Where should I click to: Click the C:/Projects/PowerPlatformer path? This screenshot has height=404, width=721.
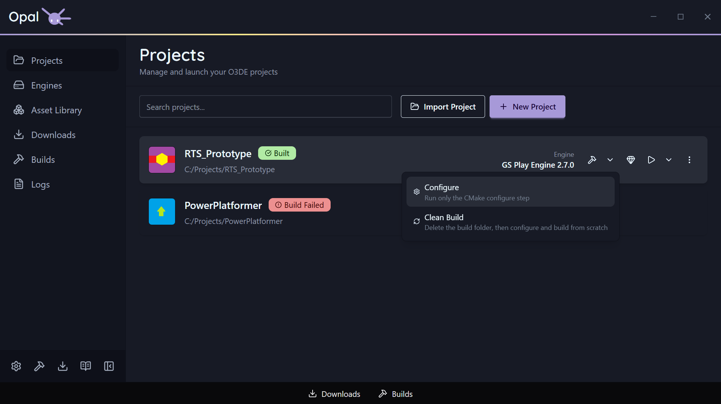point(233,221)
